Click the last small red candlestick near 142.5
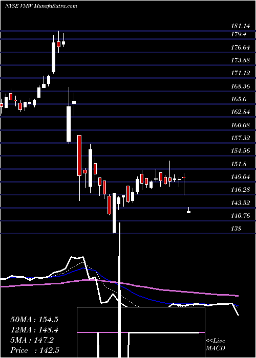Viewport: 256px width, 358px height. point(188,212)
